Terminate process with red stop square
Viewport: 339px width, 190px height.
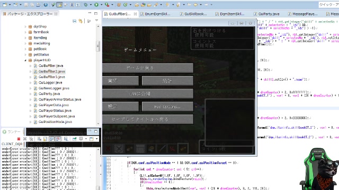click(19, 139)
